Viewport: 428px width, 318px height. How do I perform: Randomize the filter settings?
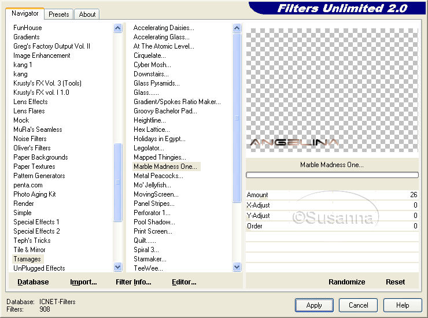[346, 282]
